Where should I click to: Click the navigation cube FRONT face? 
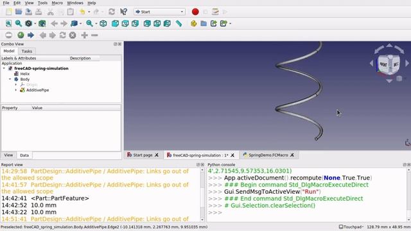click(x=383, y=64)
